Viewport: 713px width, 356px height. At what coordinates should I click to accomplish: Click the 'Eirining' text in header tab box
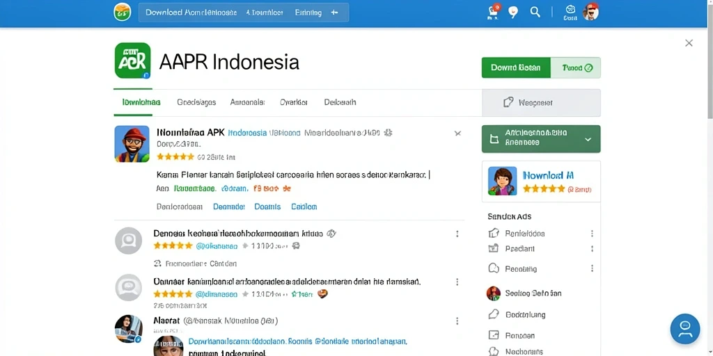[x=308, y=13]
